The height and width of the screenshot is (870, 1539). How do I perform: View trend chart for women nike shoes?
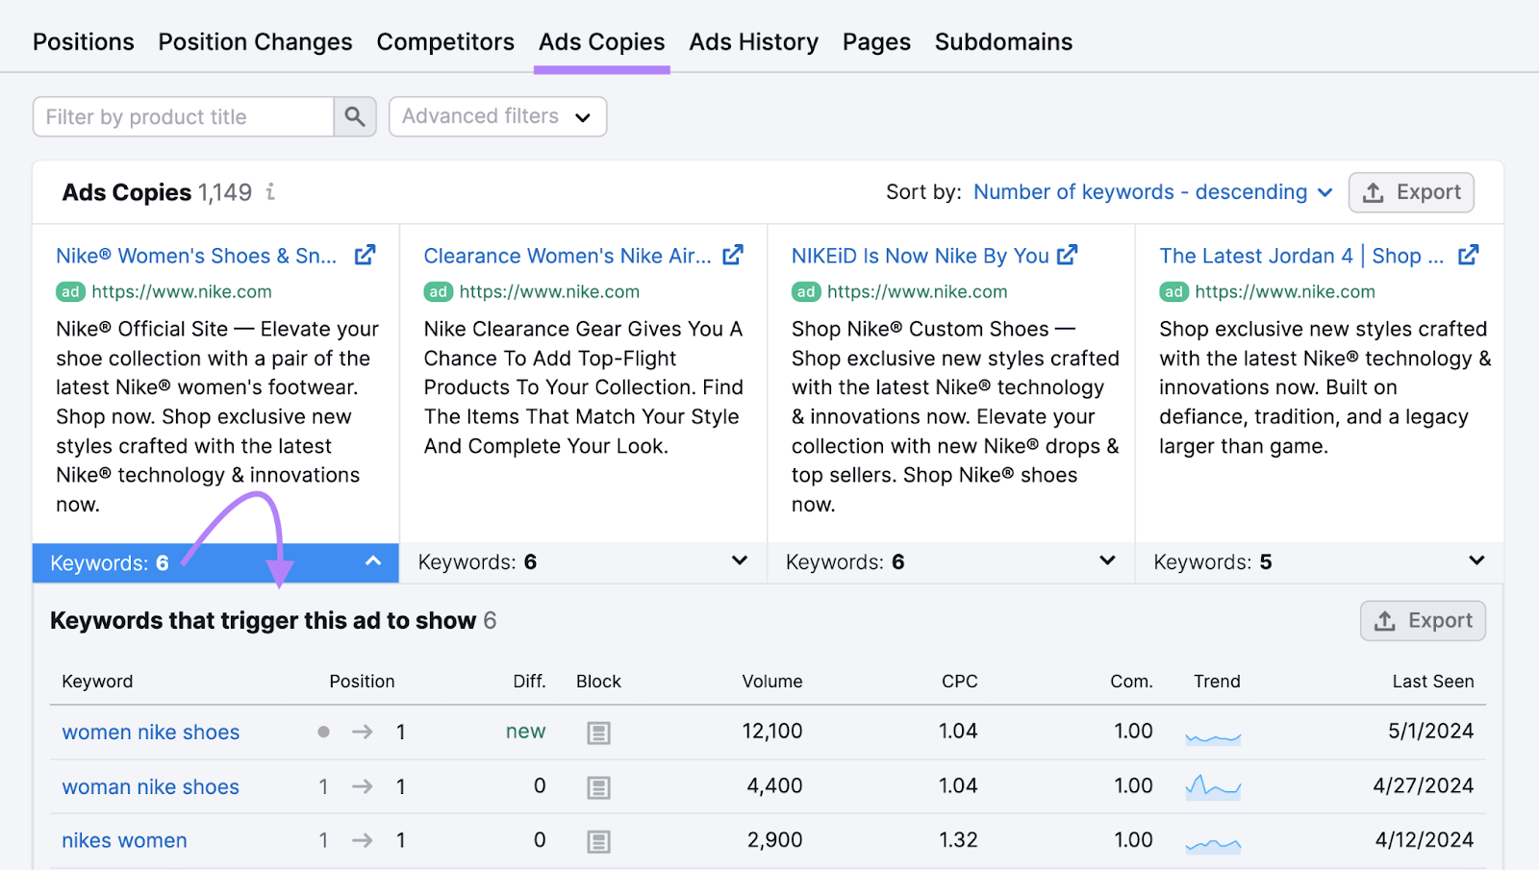[x=1213, y=737]
